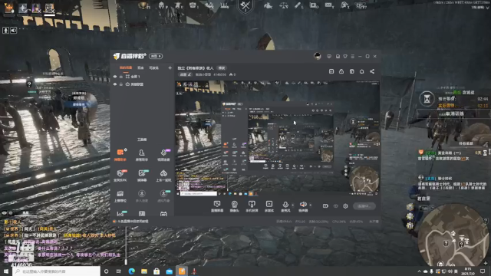Open Microsoft Edge from the taskbar

131,271
